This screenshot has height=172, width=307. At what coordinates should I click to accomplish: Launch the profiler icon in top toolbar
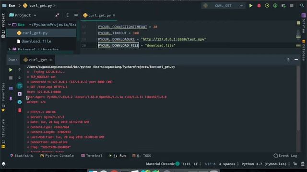click(275, 6)
